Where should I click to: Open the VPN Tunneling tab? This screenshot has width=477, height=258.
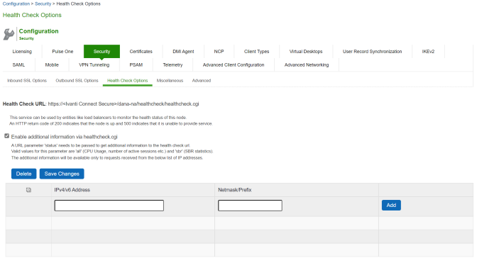[x=94, y=64]
